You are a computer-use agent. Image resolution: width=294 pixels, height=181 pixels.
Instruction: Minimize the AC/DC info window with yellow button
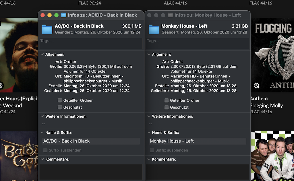tap(49, 15)
